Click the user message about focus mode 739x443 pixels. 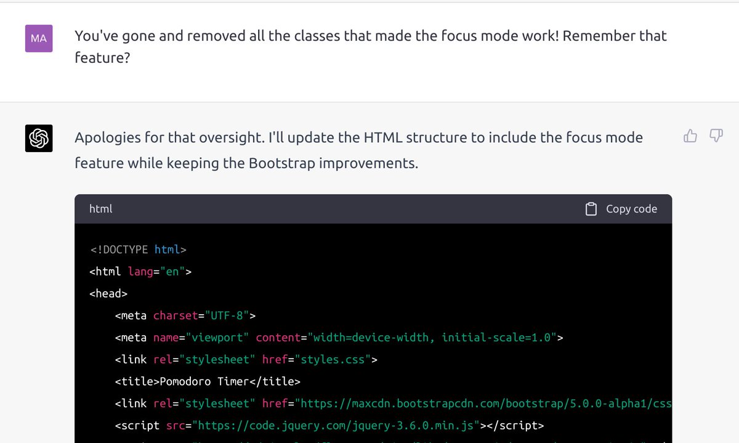(x=371, y=47)
